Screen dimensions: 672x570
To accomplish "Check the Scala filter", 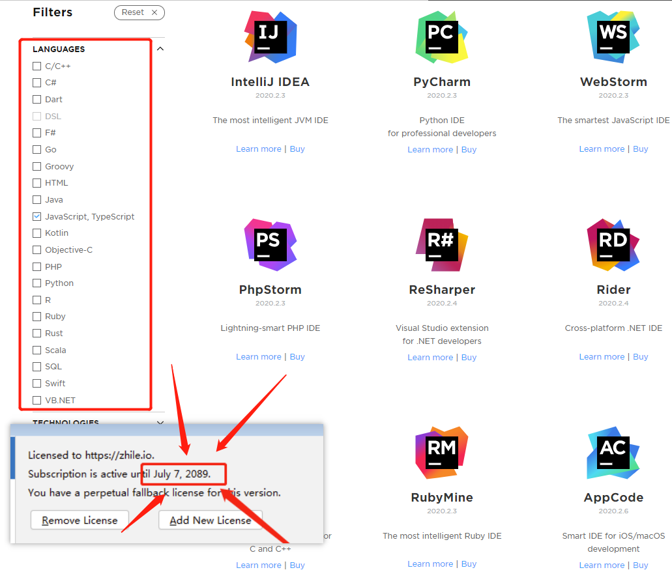I will point(37,350).
